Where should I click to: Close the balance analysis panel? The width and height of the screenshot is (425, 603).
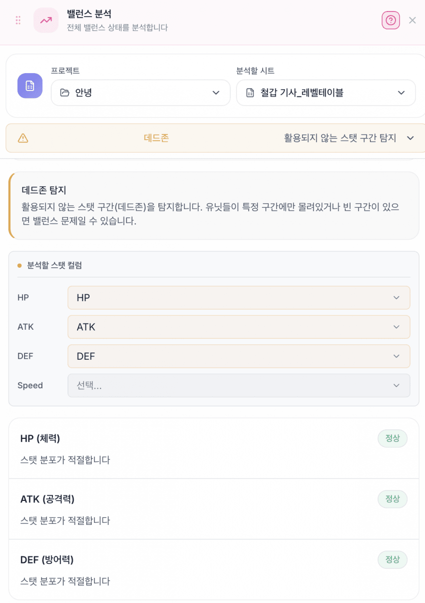point(412,20)
